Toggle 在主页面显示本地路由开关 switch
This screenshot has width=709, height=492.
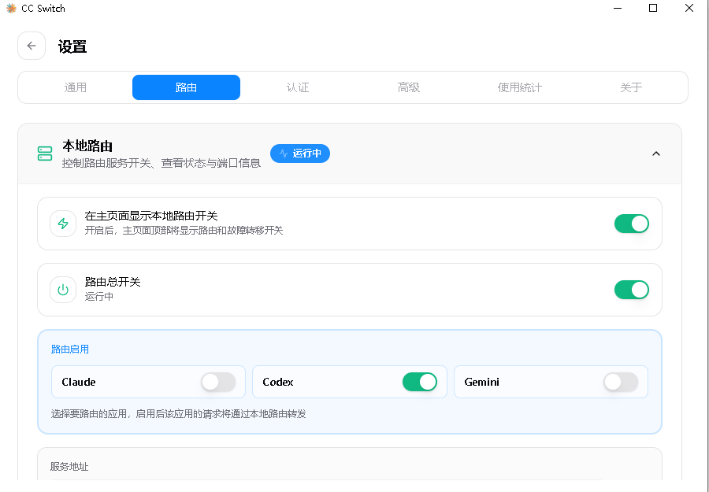[x=631, y=224]
